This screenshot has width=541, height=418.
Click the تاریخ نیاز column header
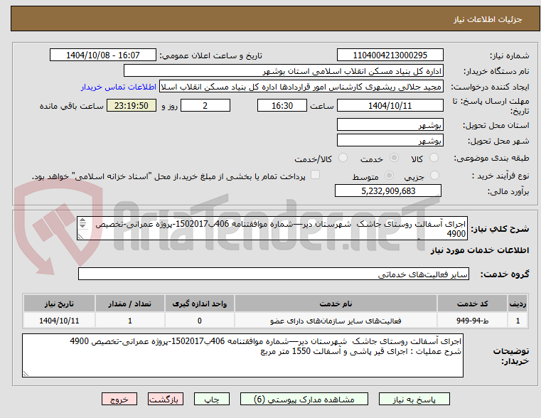point(59,304)
